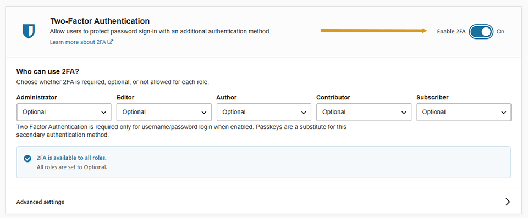The width and height of the screenshot is (528, 218).
Task: Open the Subscriber role dropdown
Action: tap(464, 112)
